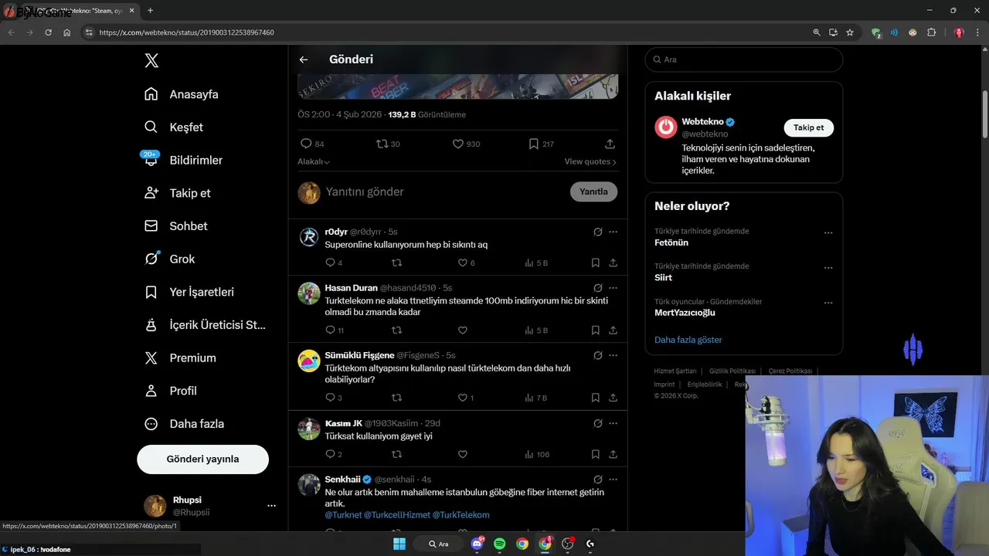Like Sümüklü Fişgene's reply
The height and width of the screenshot is (556, 989).
462,398
